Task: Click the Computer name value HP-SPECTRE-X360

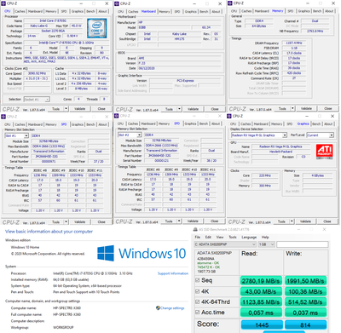Action: pyautogui.click(x=66, y=308)
